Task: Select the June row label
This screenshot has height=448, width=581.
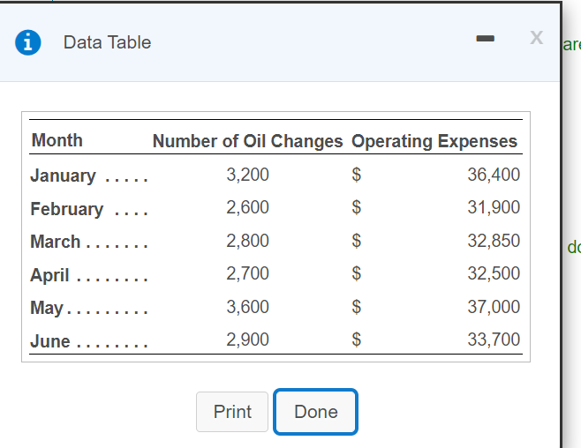Action: tap(50, 340)
